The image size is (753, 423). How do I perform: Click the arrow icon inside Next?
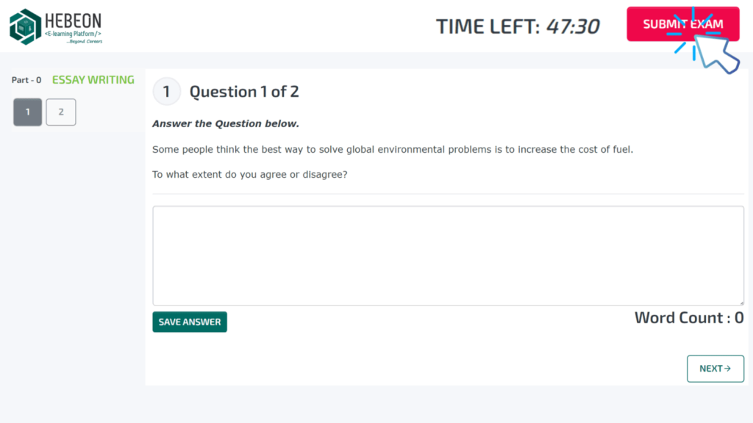click(727, 369)
